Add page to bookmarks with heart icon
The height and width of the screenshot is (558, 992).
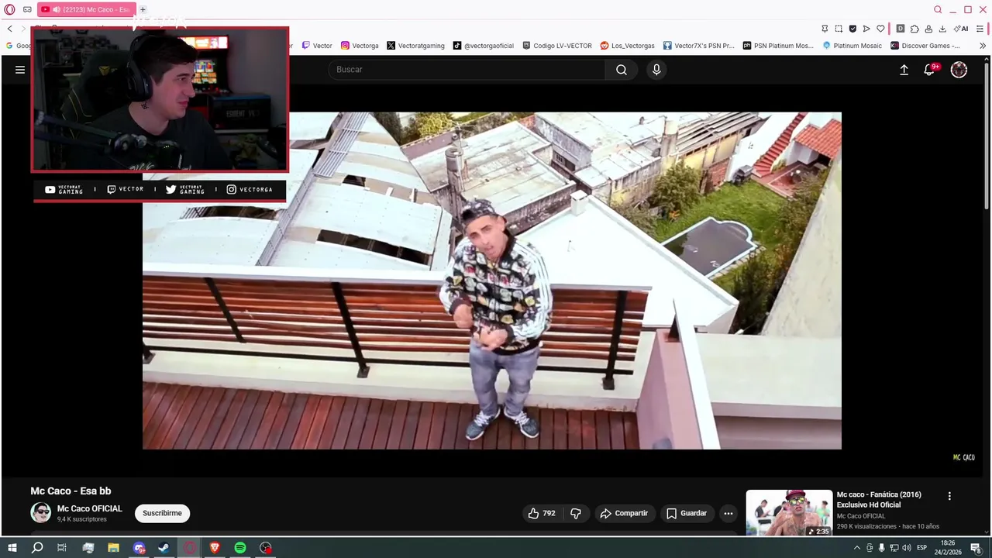[880, 29]
